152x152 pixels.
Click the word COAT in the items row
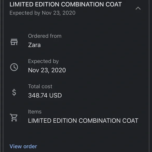point(130,121)
